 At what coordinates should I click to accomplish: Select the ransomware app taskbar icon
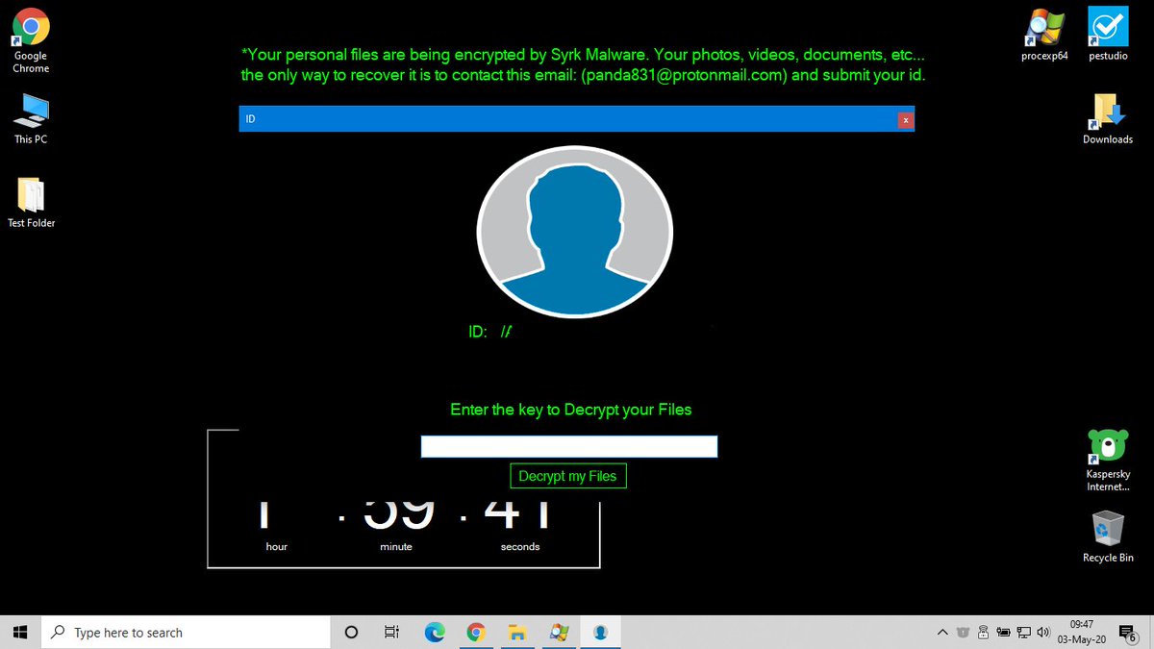pos(600,632)
